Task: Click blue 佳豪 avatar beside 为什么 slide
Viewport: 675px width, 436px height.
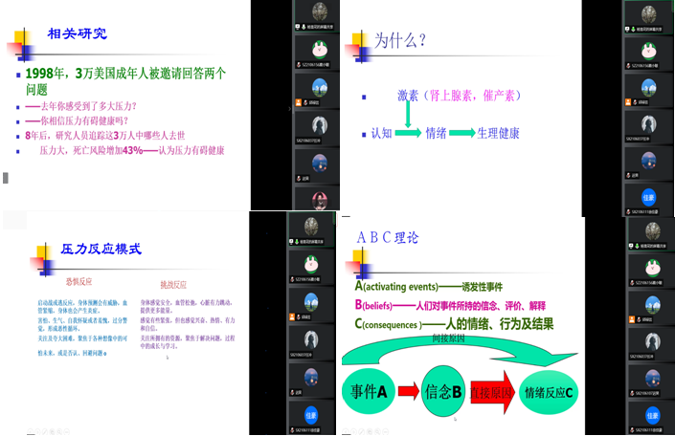Action: click(648, 197)
